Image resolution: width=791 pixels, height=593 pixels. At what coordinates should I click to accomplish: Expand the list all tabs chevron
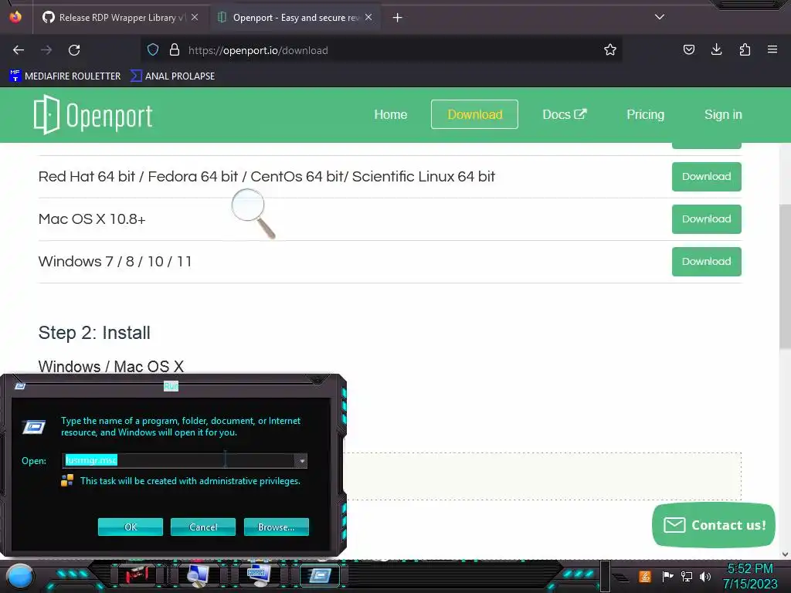(x=660, y=17)
